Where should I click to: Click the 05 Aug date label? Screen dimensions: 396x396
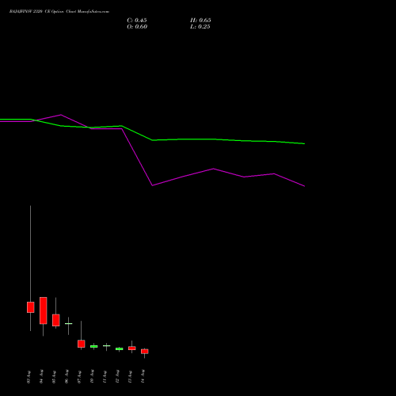coord(54,377)
